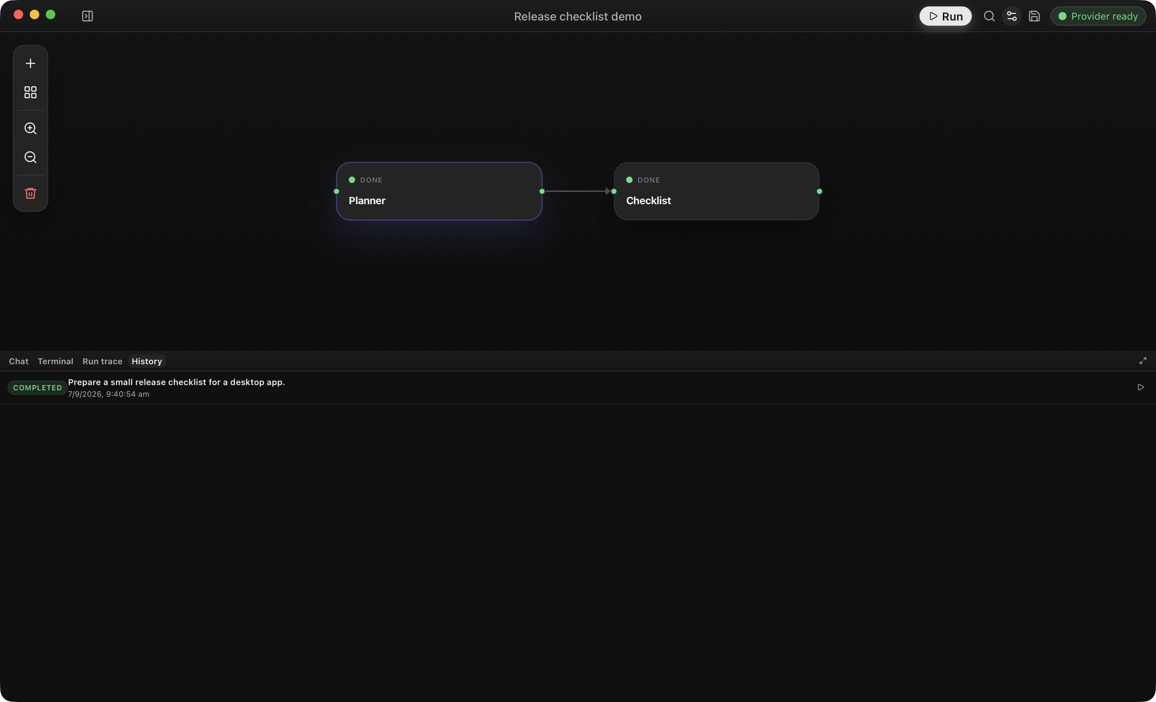
Task: Switch to the Terminal tab
Action: [55, 361]
